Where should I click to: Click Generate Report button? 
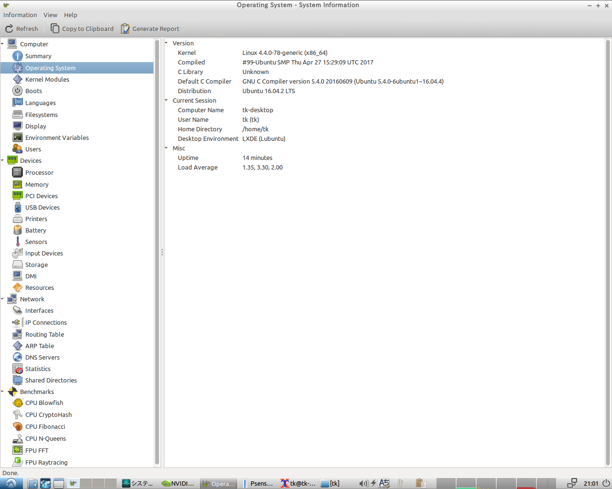150,29
